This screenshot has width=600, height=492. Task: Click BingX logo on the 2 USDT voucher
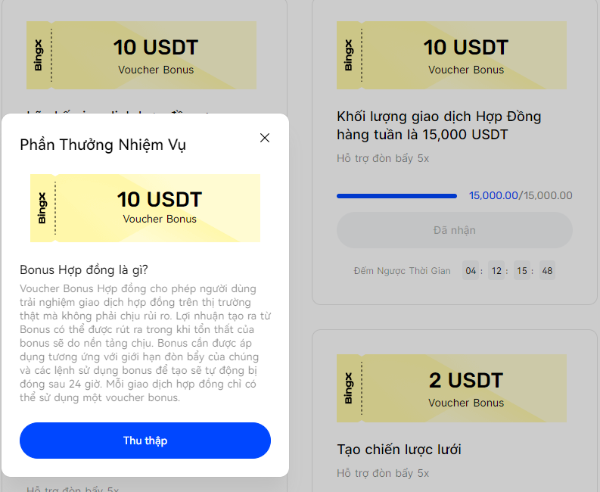349,389
